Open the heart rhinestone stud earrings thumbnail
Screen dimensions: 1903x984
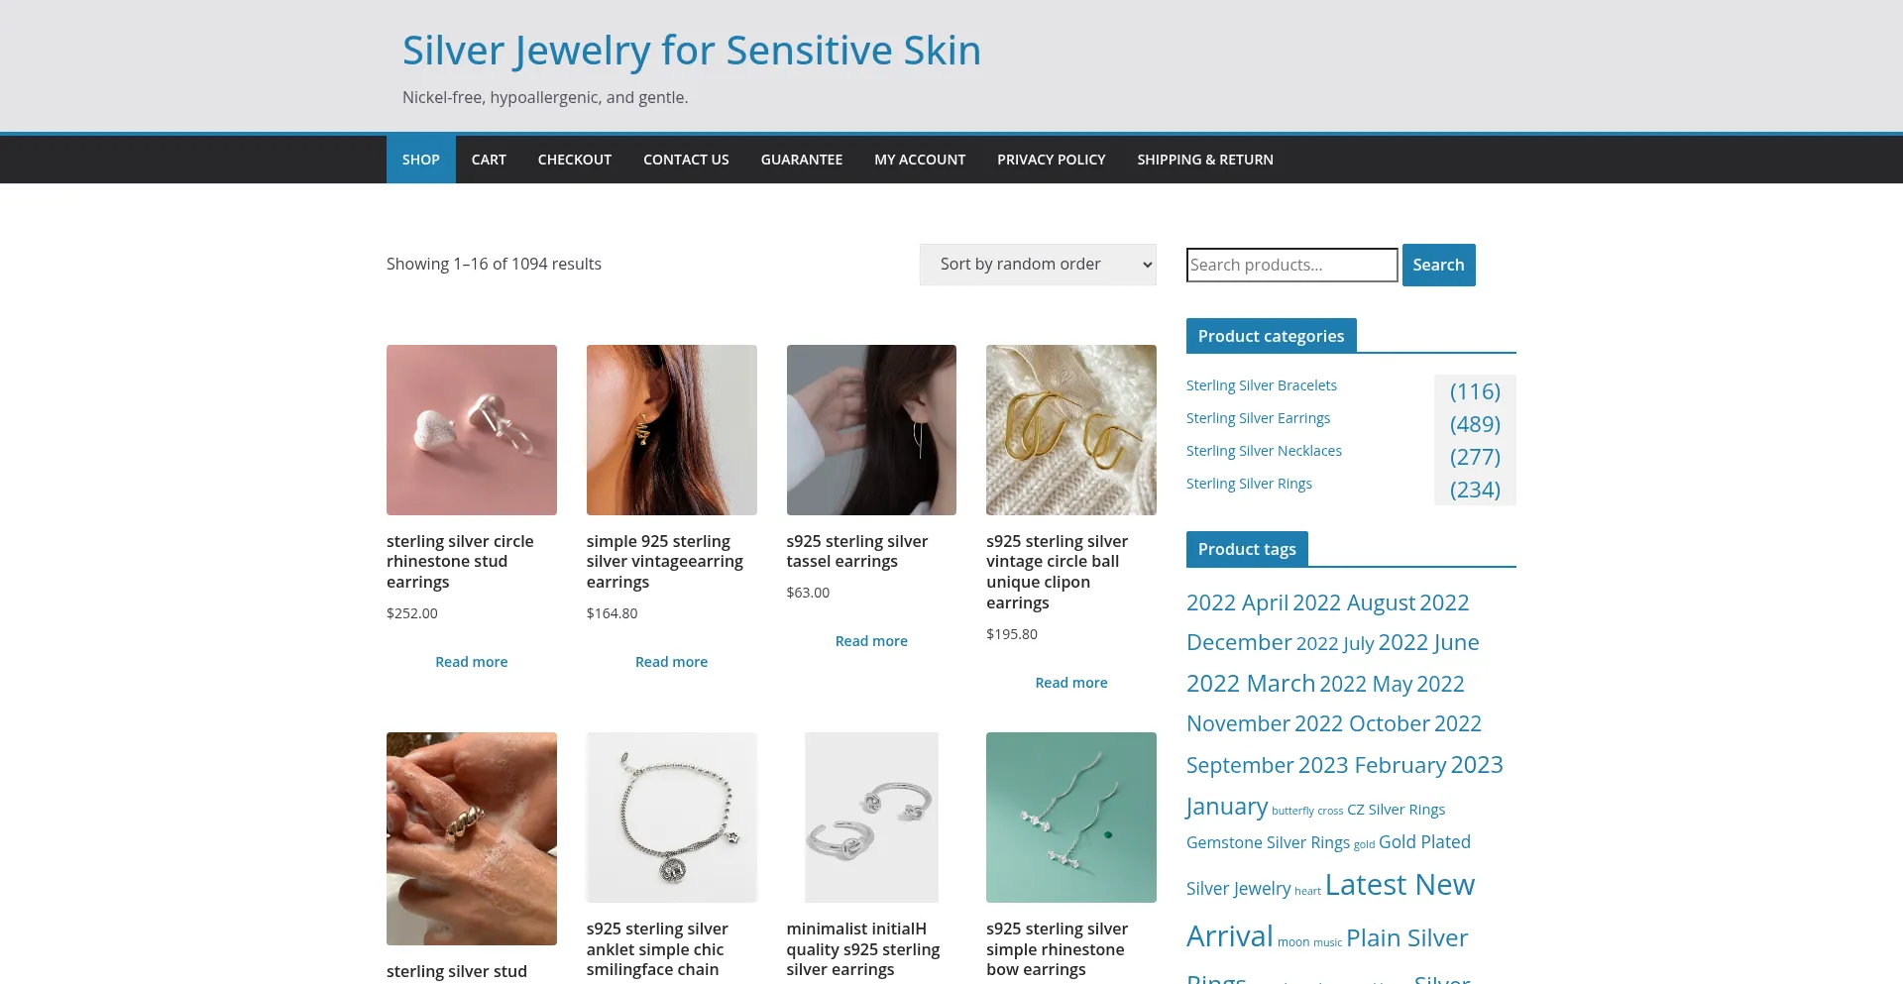coord(472,430)
